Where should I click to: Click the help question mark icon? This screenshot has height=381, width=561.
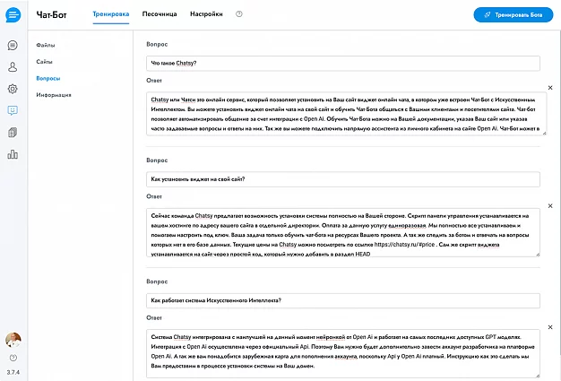pos(238,14)
